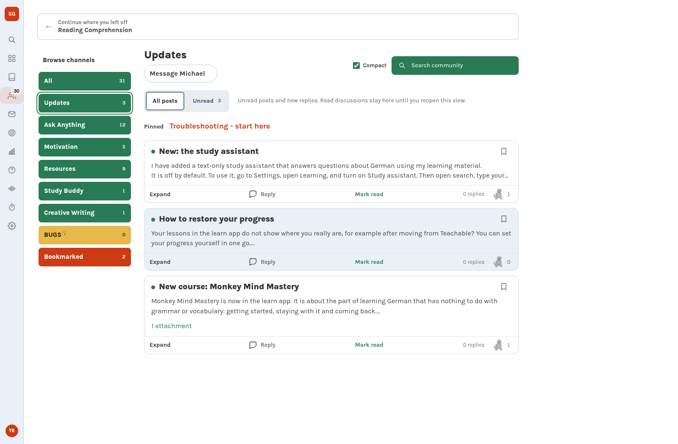Open the target goals icon in sidebar
678x444 pixels.
point(12,133)
